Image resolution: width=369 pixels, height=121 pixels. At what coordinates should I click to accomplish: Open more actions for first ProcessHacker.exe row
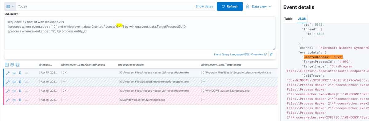pyautogui.click(x=26, y=73)
